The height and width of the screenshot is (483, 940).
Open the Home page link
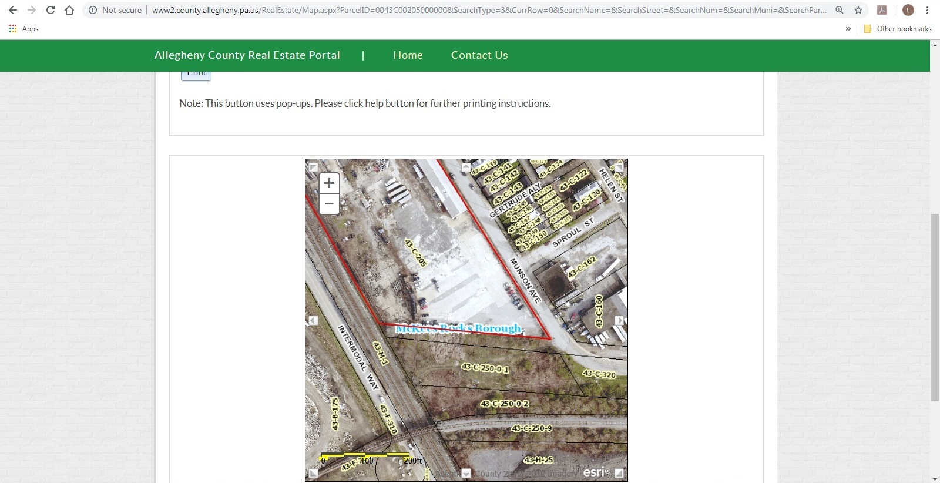tap(408, 55)
